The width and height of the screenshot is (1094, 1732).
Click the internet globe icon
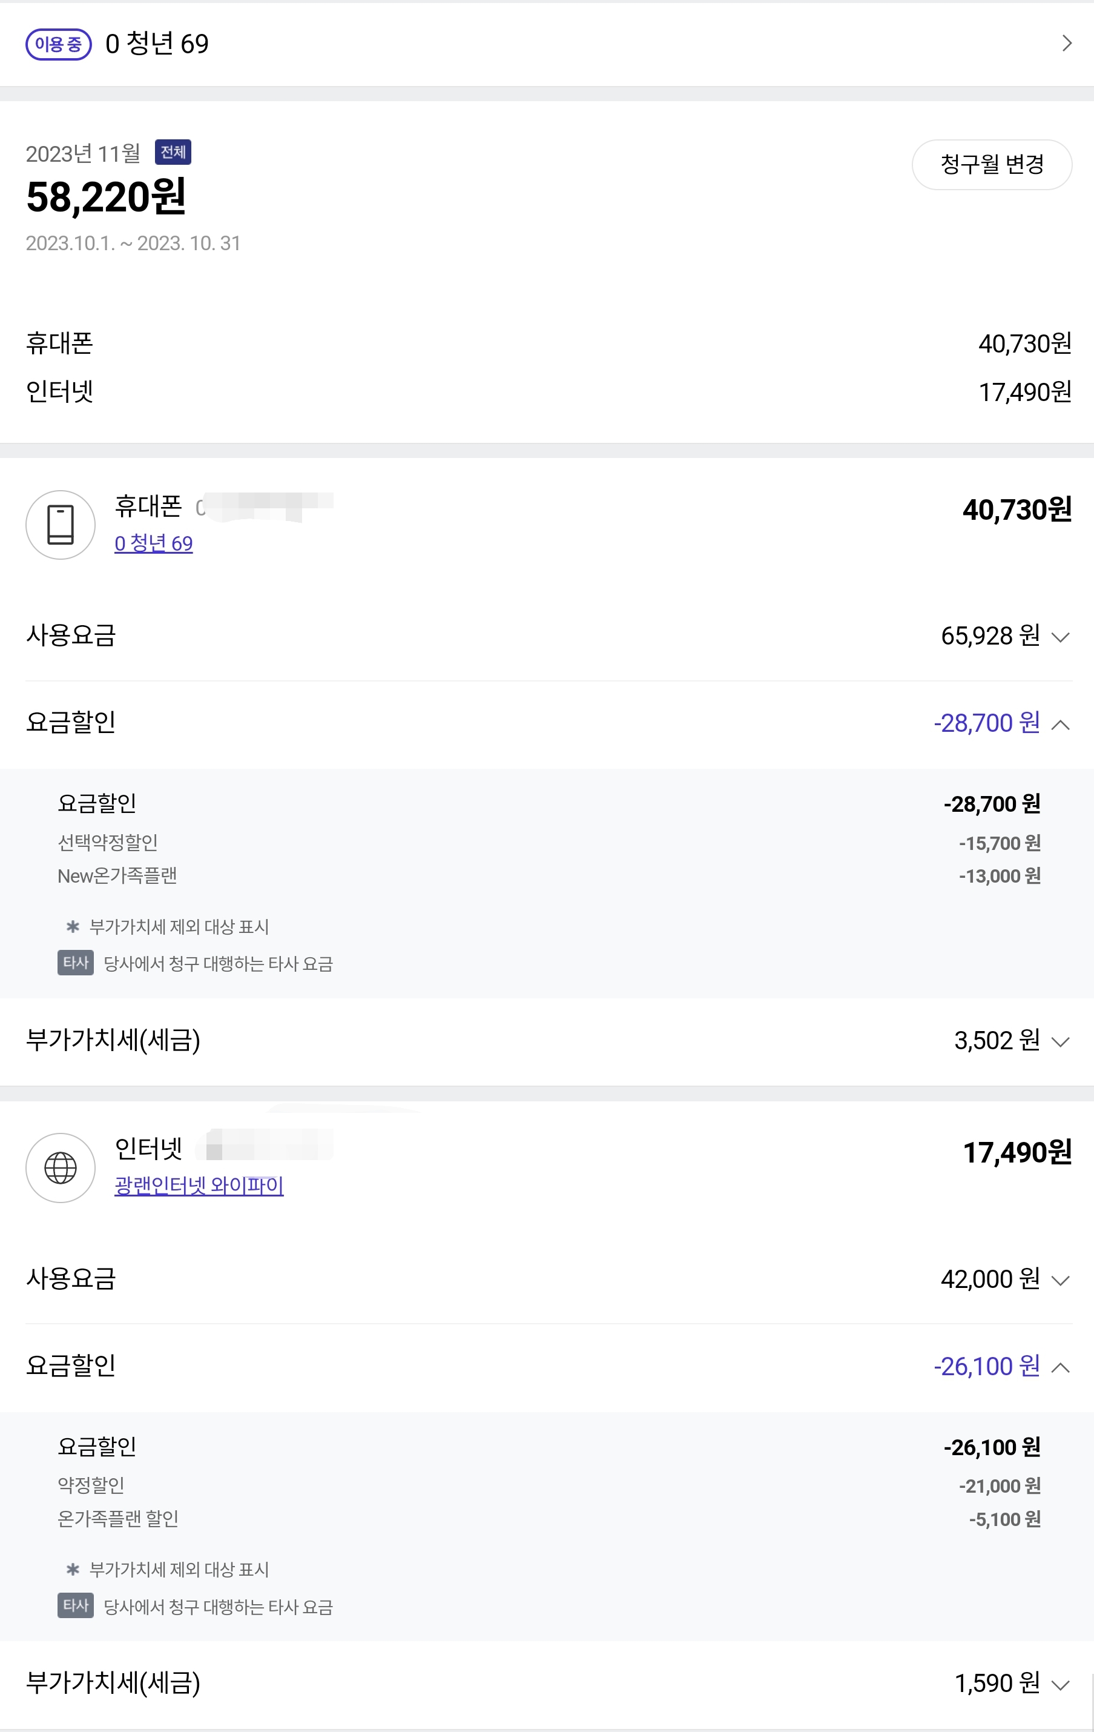61,1167
